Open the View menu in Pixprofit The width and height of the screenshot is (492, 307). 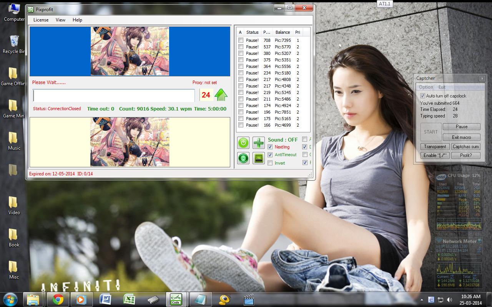60,20
